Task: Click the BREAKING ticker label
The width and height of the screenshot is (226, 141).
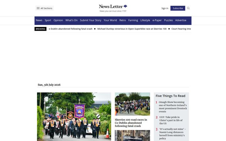Action: point(40,29)
